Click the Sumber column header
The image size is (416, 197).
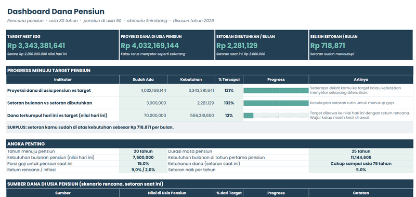pyautogui.click(x=63, y=193)
